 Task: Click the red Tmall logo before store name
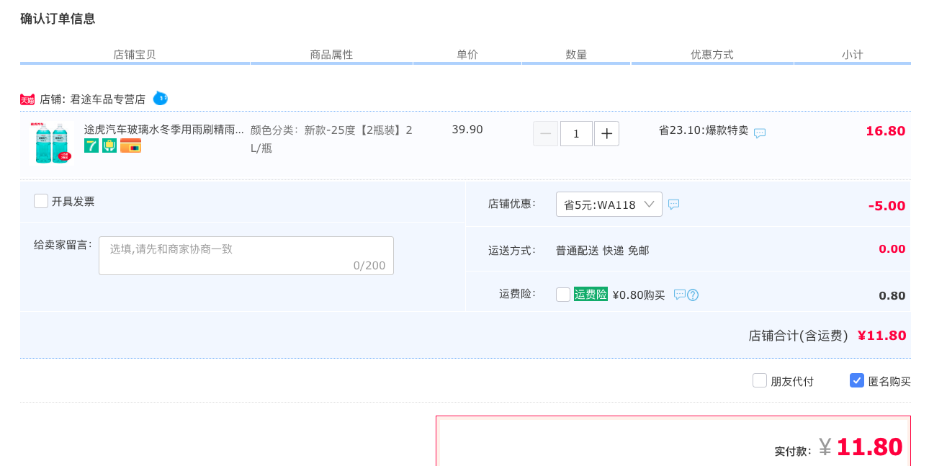point(27,99)
